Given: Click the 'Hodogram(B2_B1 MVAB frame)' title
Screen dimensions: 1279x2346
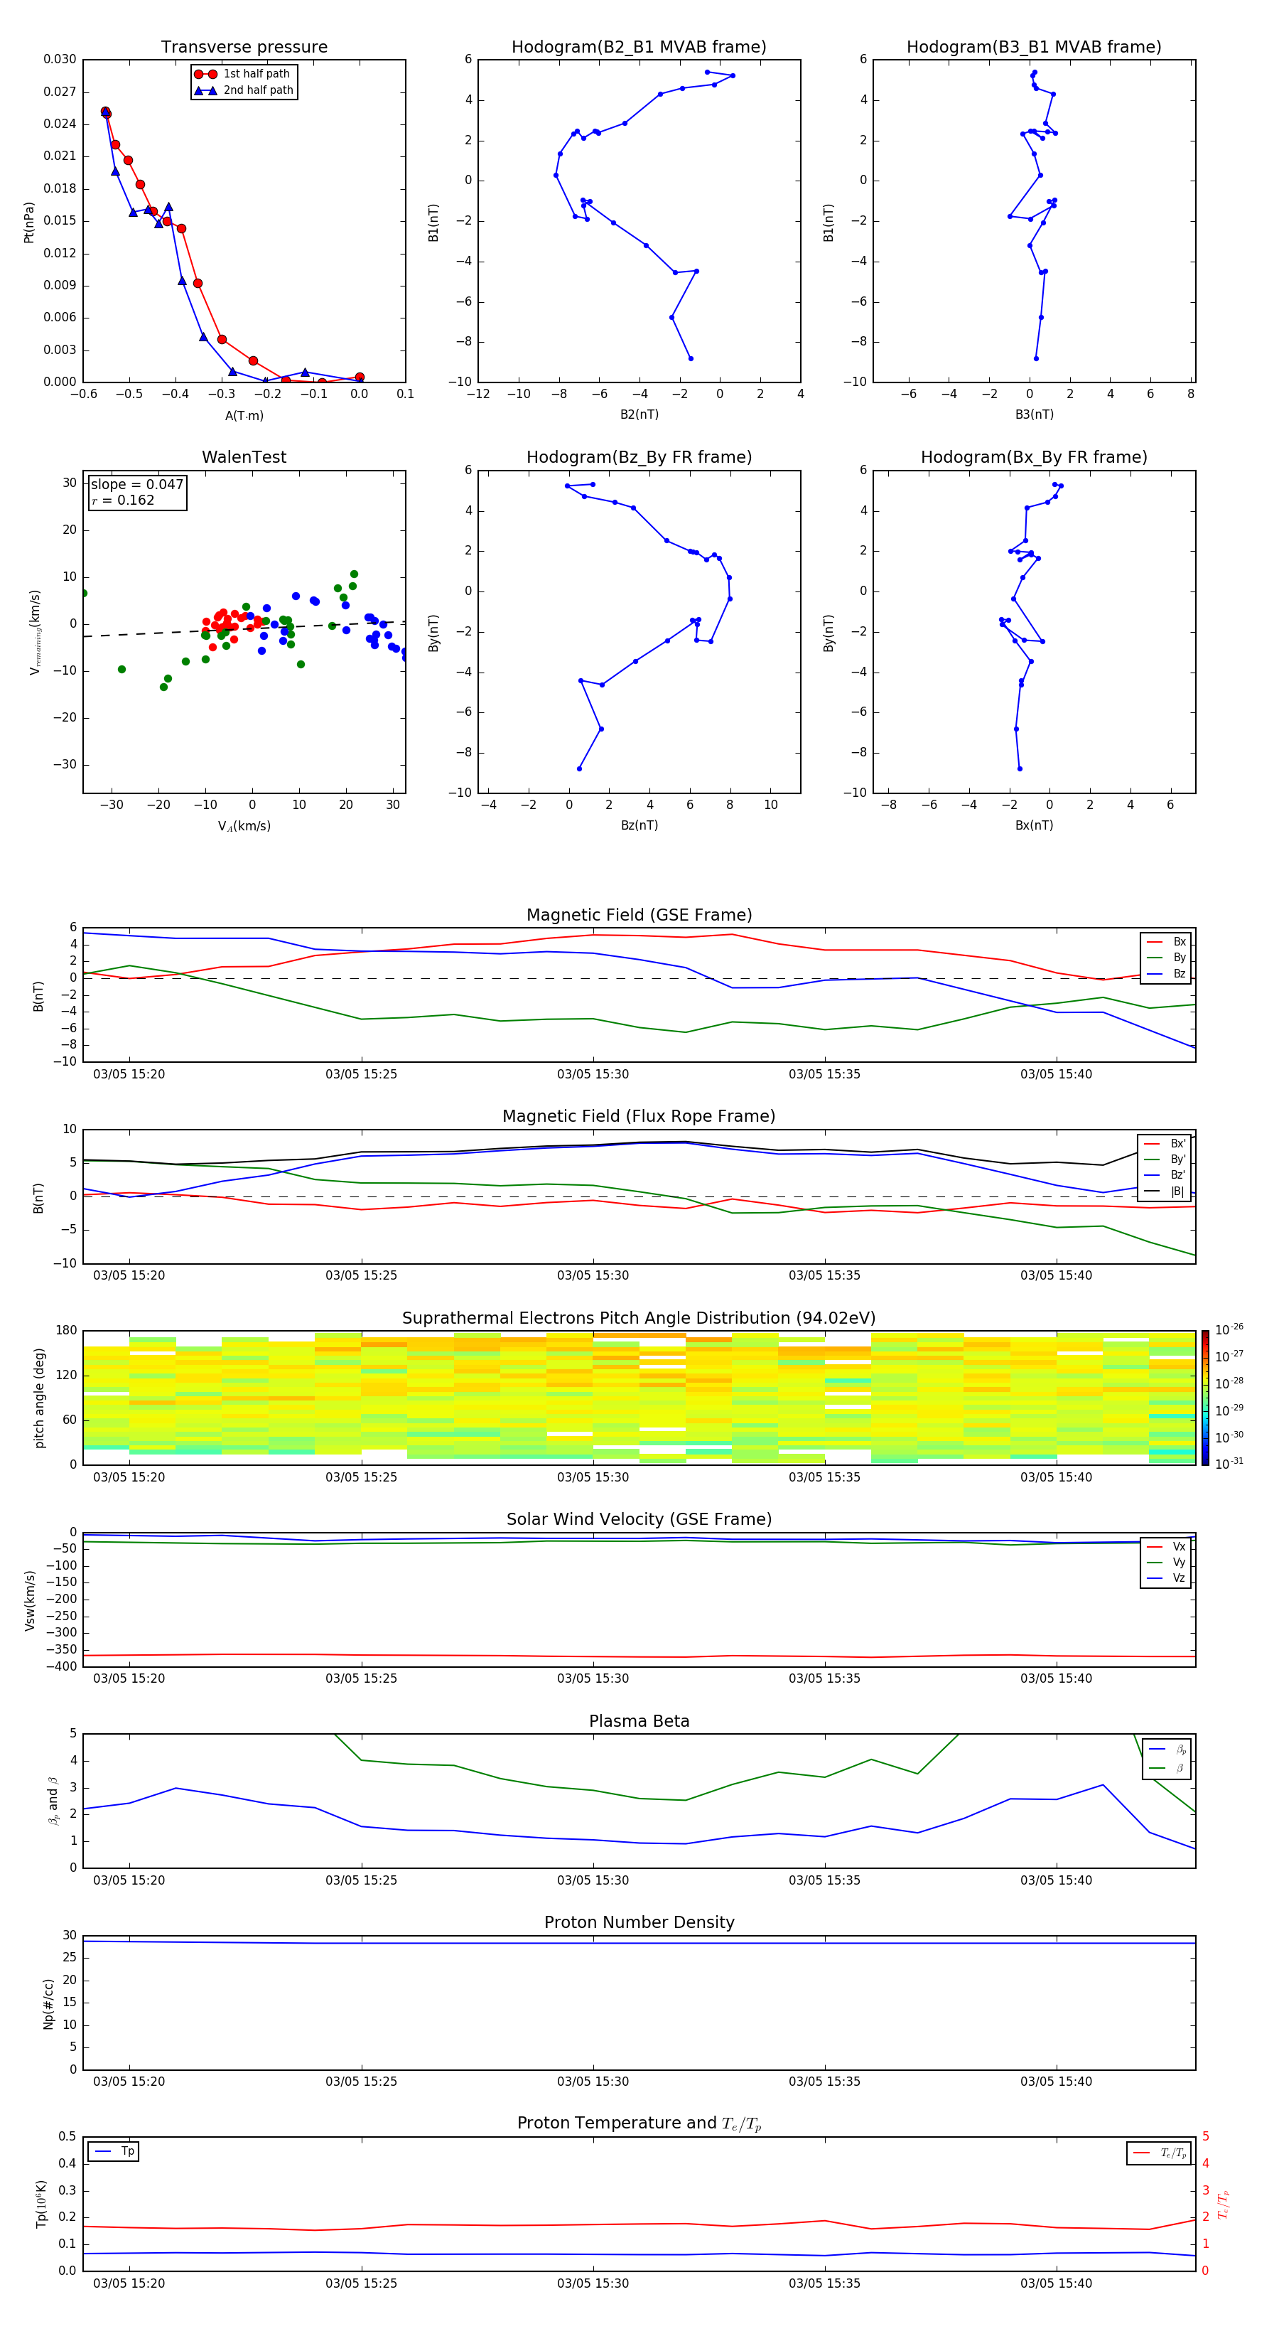Looking at the screenshot, I should [x=639, y=48].
